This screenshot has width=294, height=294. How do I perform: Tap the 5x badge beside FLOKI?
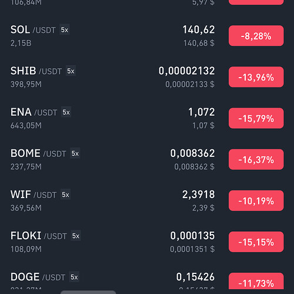76,236
